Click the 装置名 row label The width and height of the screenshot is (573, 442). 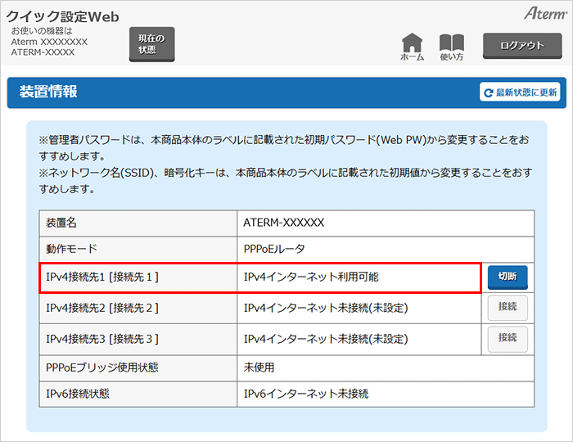pos(62,223)
